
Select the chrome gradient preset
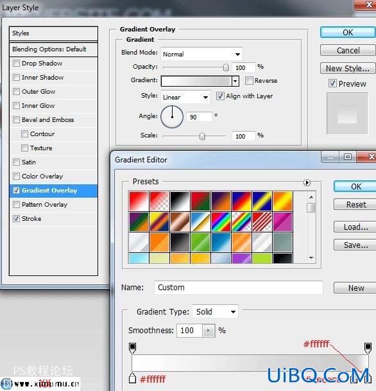tap(201, 222)
